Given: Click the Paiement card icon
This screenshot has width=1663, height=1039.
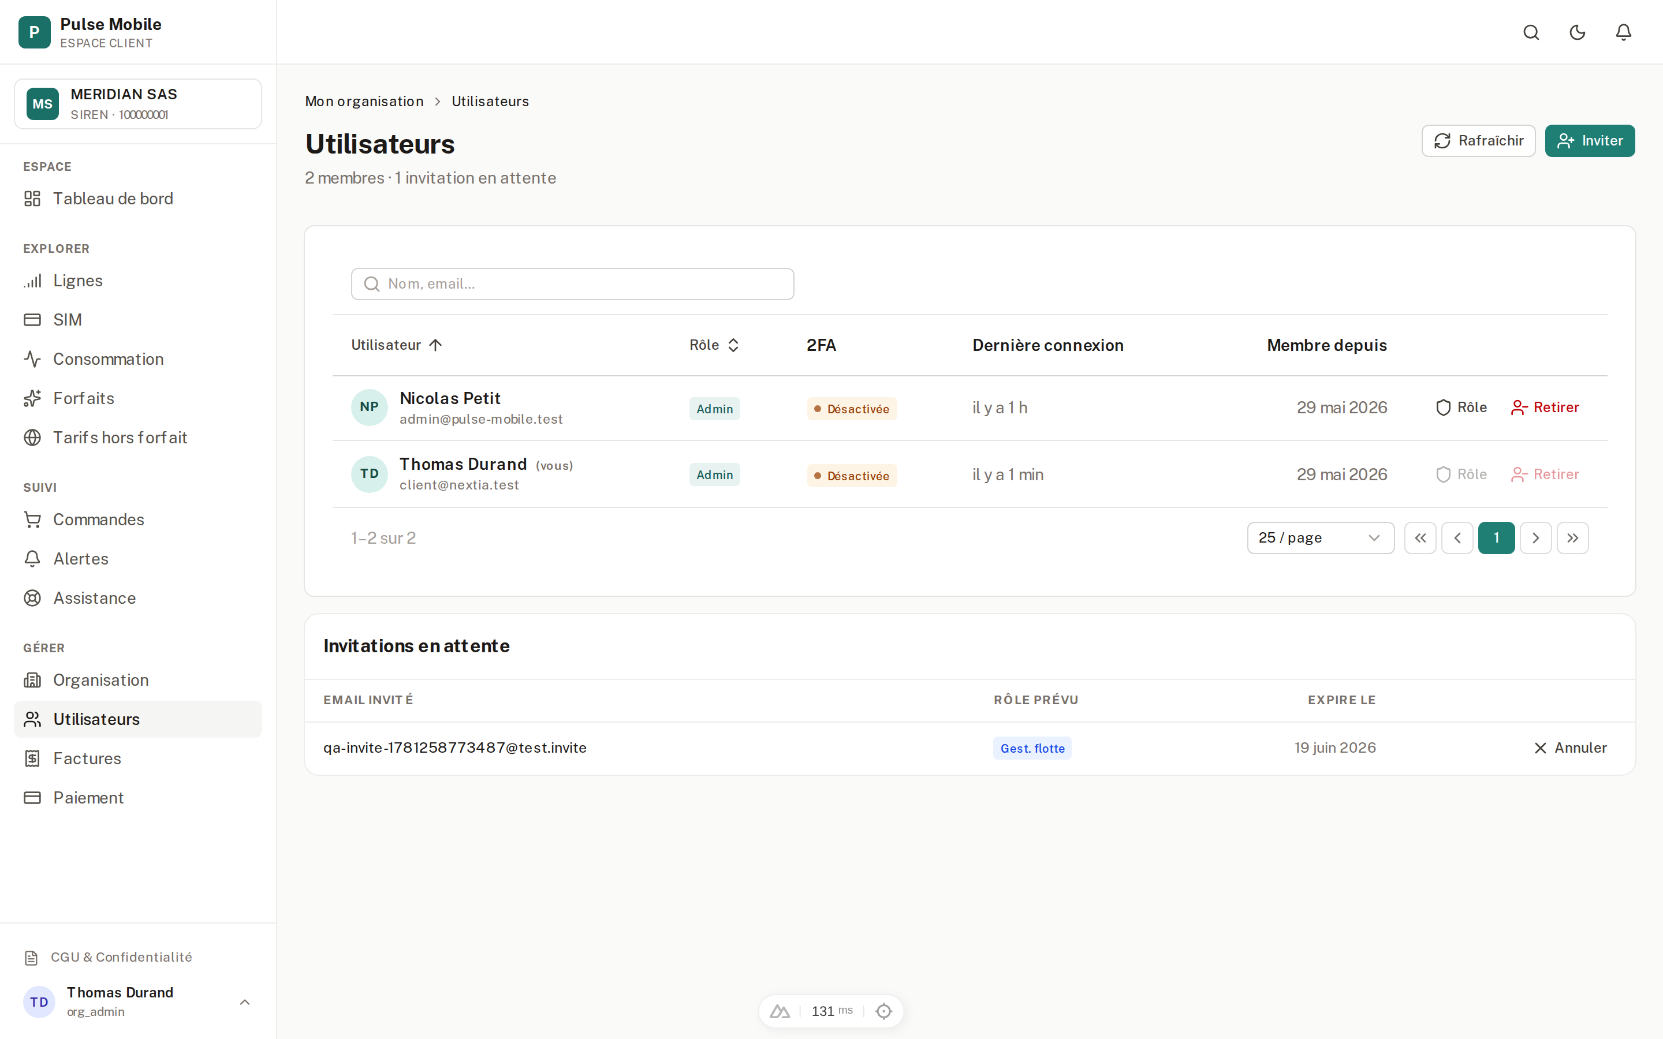Looking at the screenshot, I should [x=32, y=797].
